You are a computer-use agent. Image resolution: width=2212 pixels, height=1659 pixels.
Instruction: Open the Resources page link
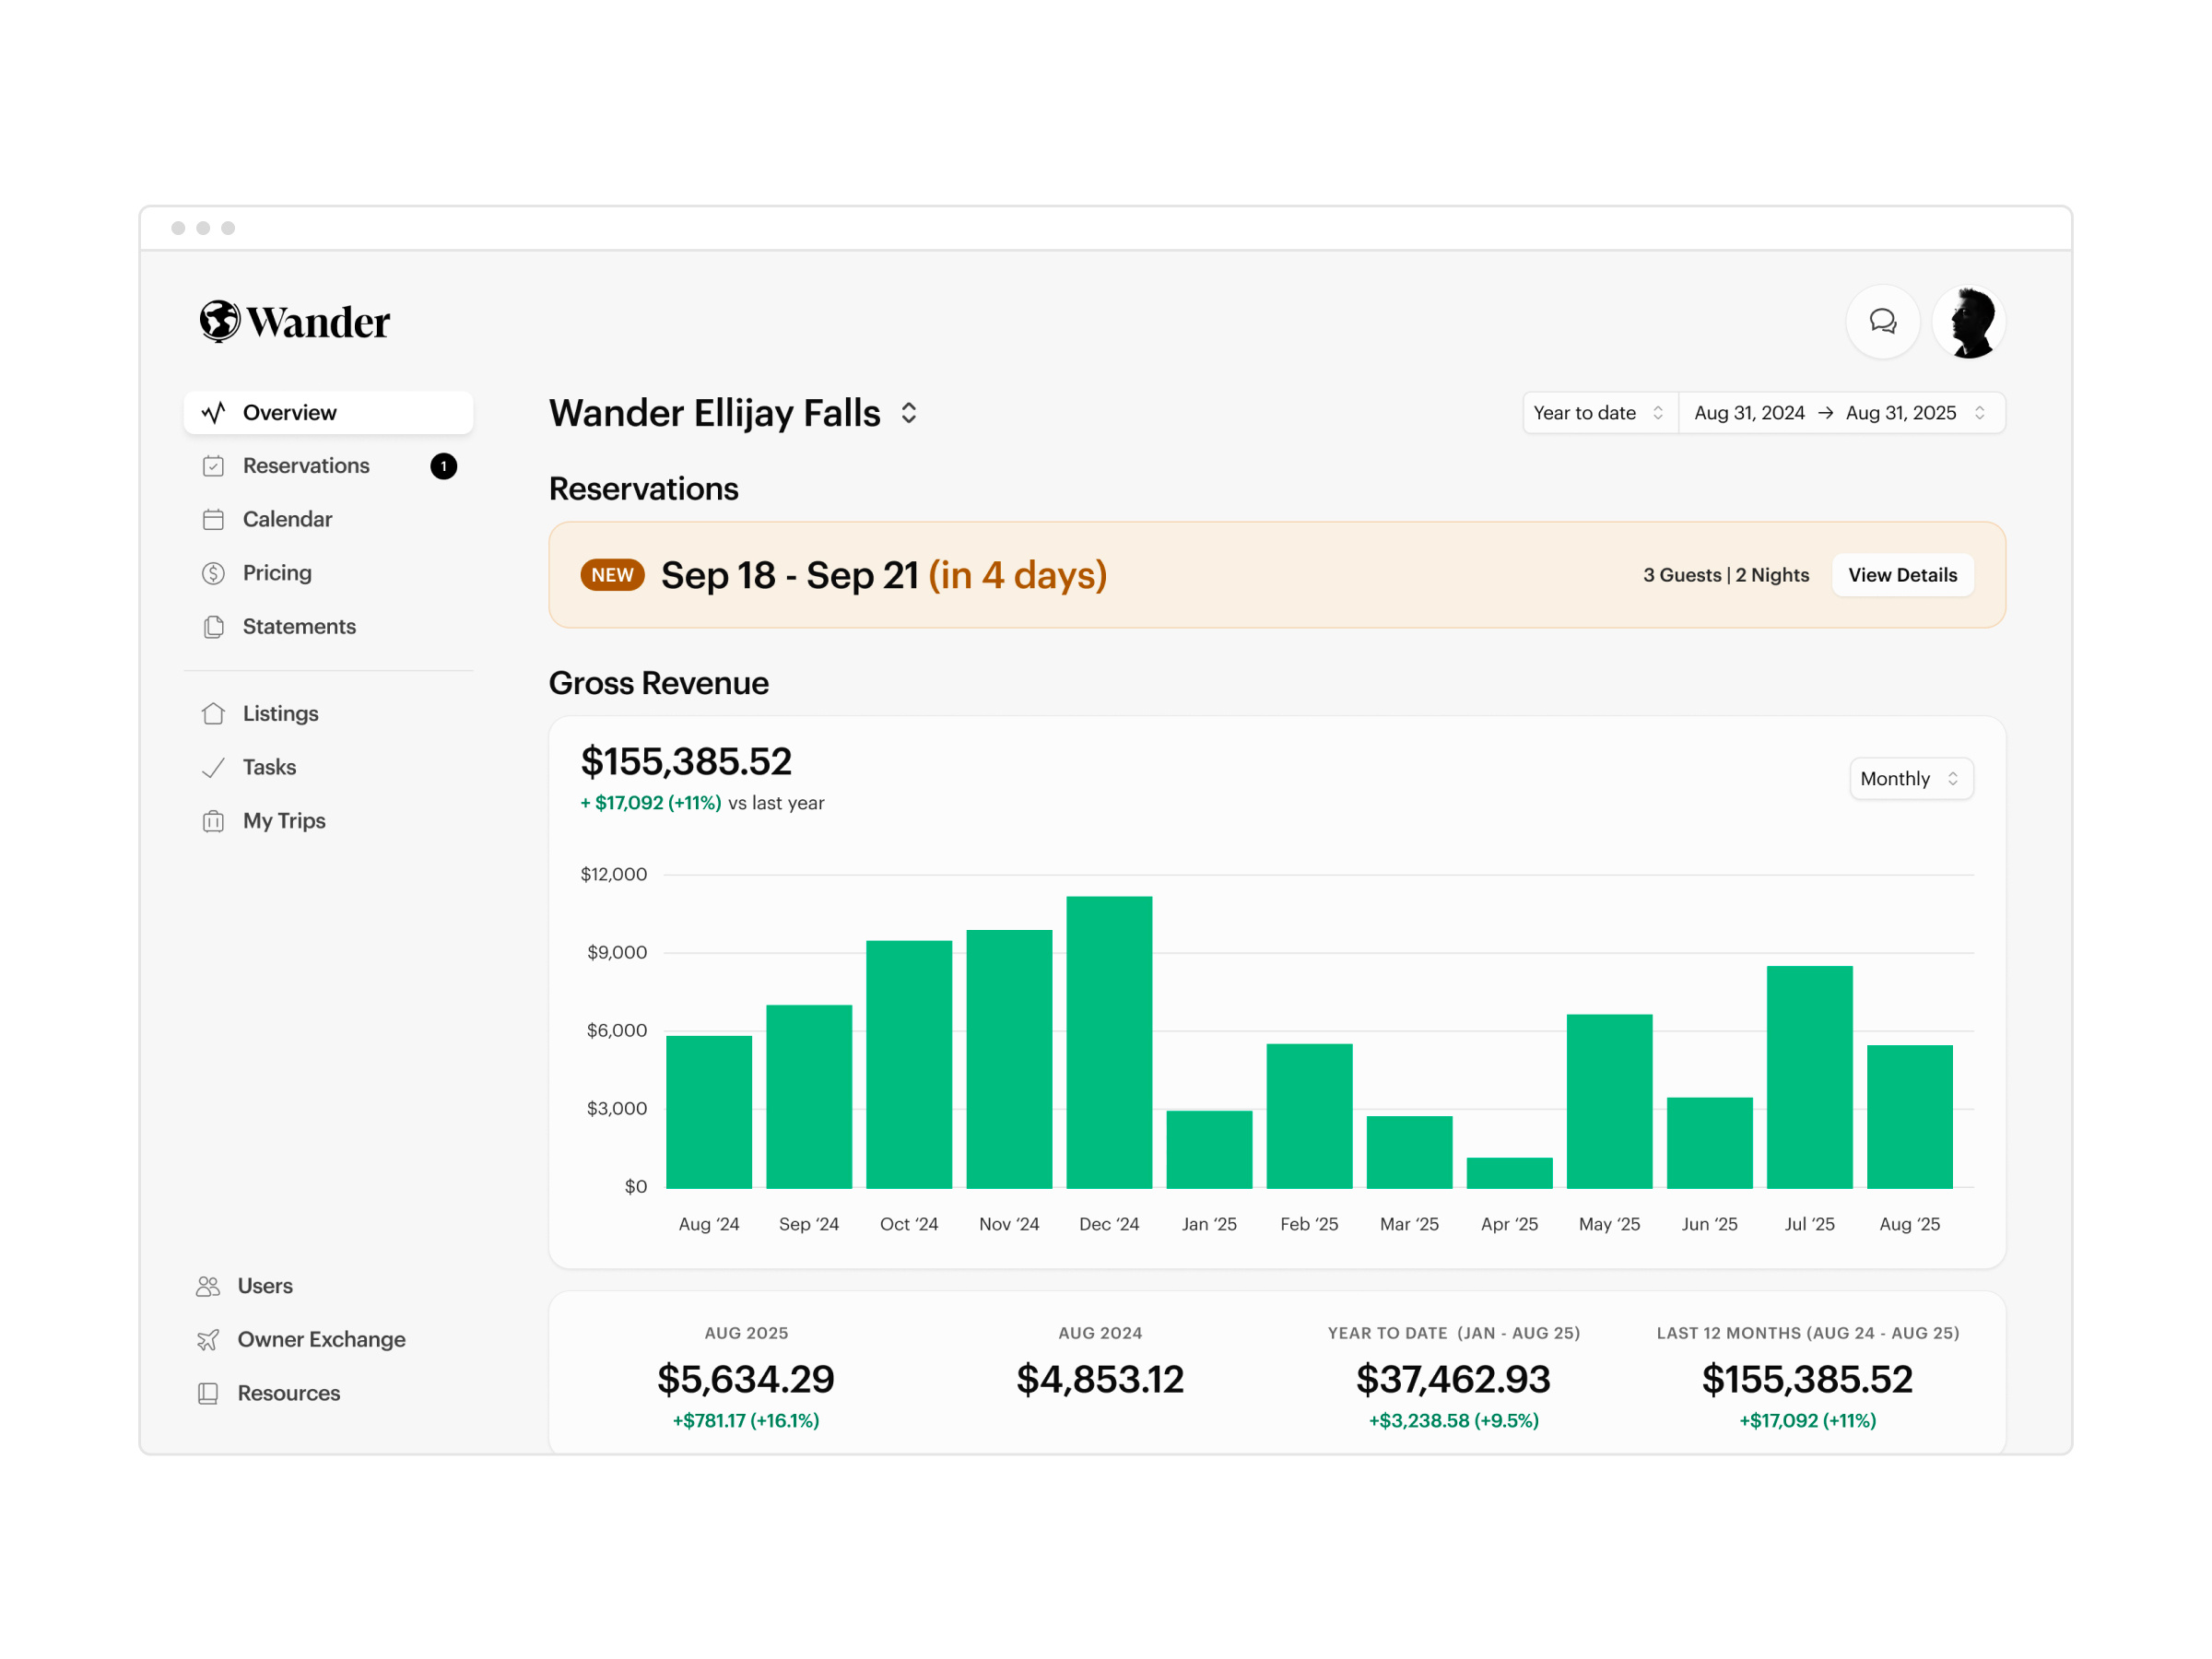click(x=288, y=1392)
